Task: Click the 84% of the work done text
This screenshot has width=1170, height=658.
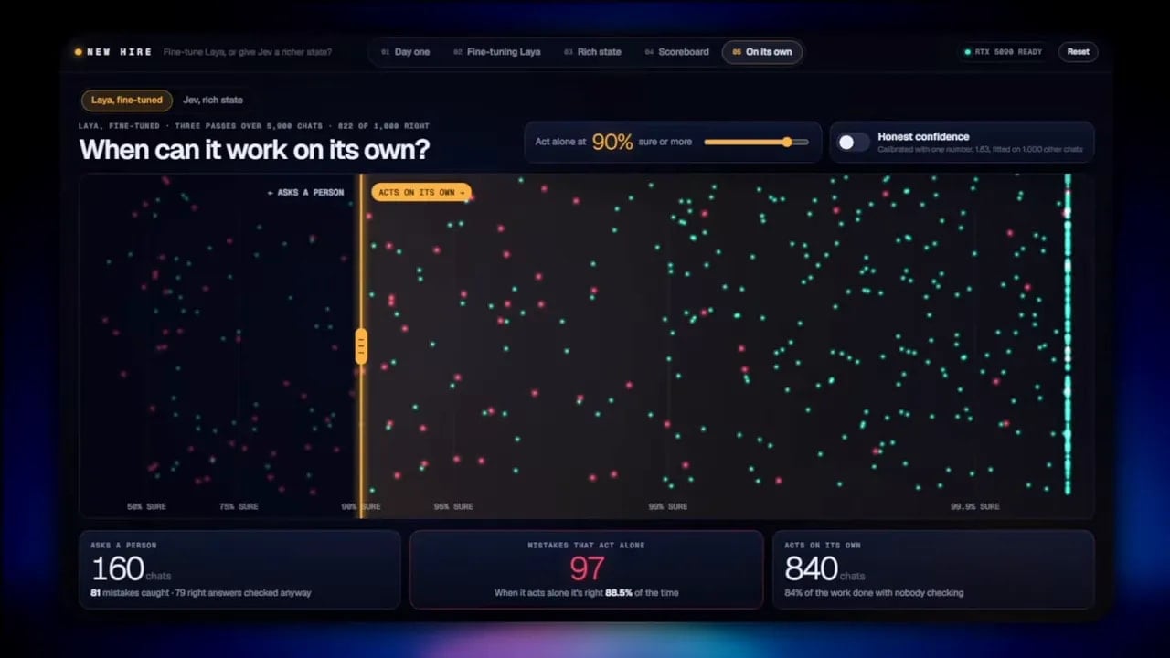Action: click(x=874, y=593)
